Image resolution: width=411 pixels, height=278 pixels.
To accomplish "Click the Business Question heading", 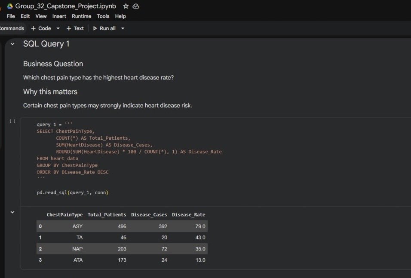I will 53,64.
